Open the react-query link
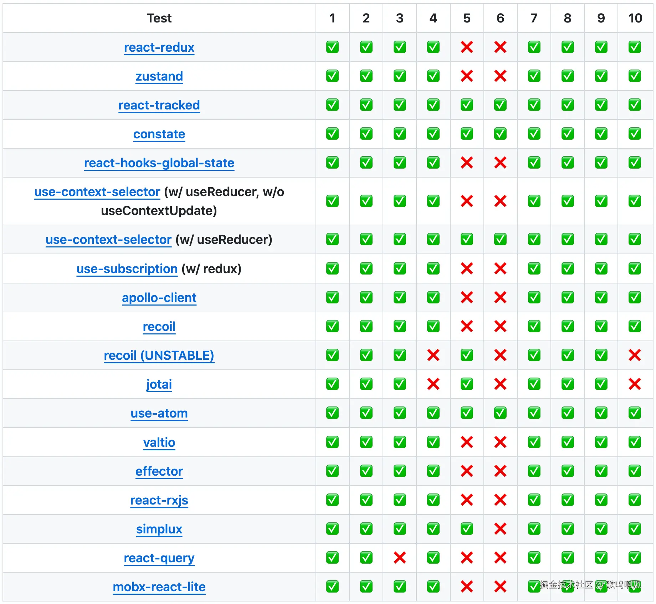 pos(159,558)
